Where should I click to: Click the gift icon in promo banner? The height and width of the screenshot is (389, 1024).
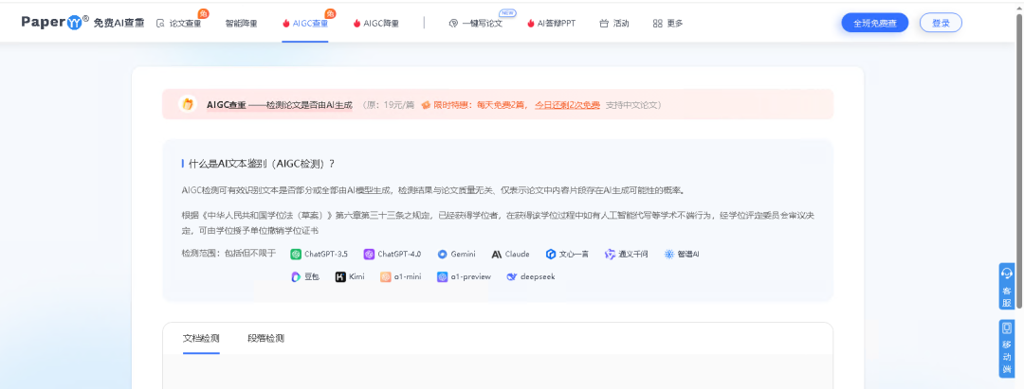pyautogui.click(x=188, y=104)
